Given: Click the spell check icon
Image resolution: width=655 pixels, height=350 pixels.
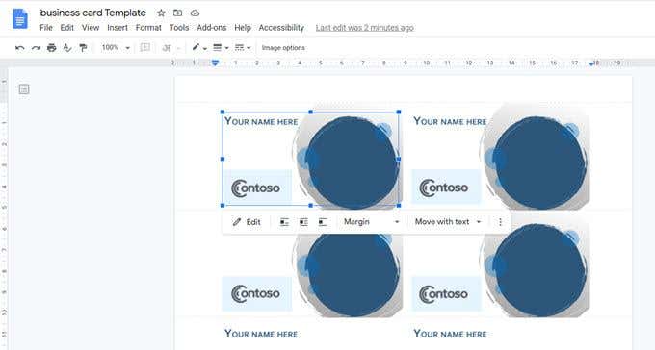Looking at the screenshot, I should point(66,47).
